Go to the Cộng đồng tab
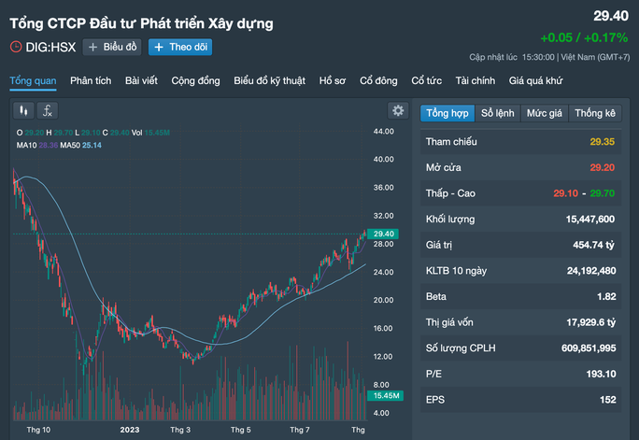The image size is (639, 440). click(x=195, y=81)
